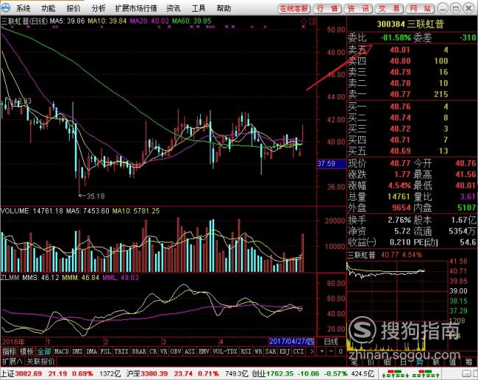The image size is (478, 380).
Task: Switch to the CCI indicator
Action: (299, 351)
